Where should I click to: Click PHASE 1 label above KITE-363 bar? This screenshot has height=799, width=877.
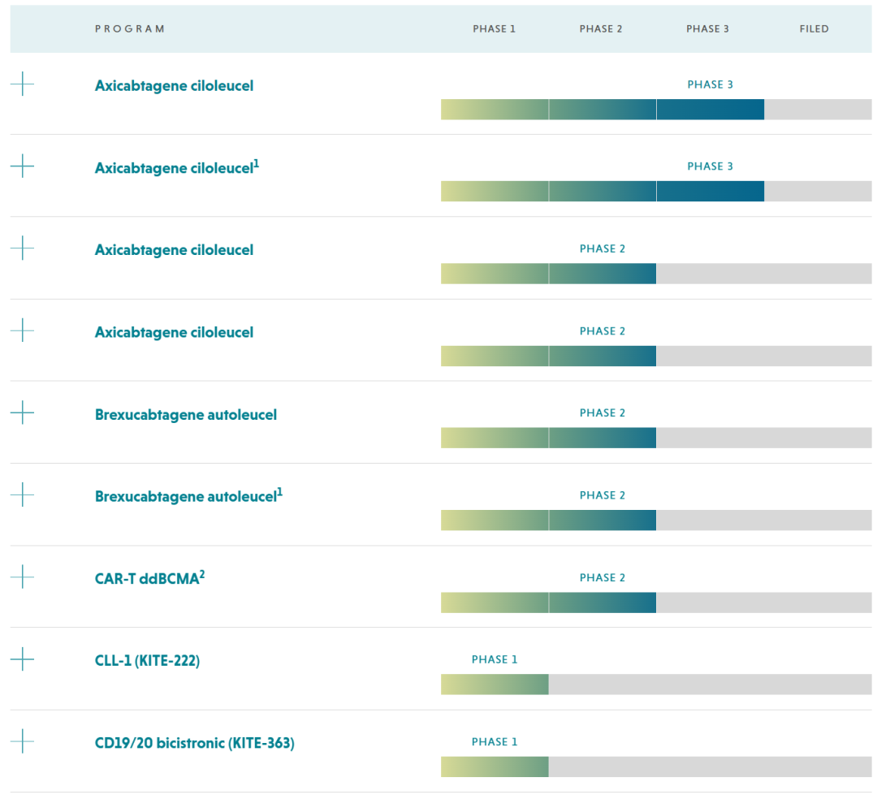tap(494, 742)
